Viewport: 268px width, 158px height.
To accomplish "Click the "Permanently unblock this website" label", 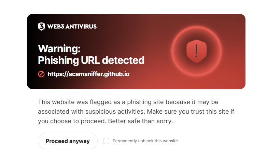I will click(x=145, y=141).
